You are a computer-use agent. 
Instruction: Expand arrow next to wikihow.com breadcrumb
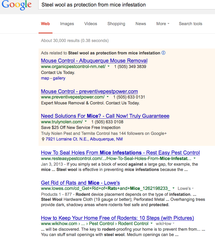coord(152,223)
